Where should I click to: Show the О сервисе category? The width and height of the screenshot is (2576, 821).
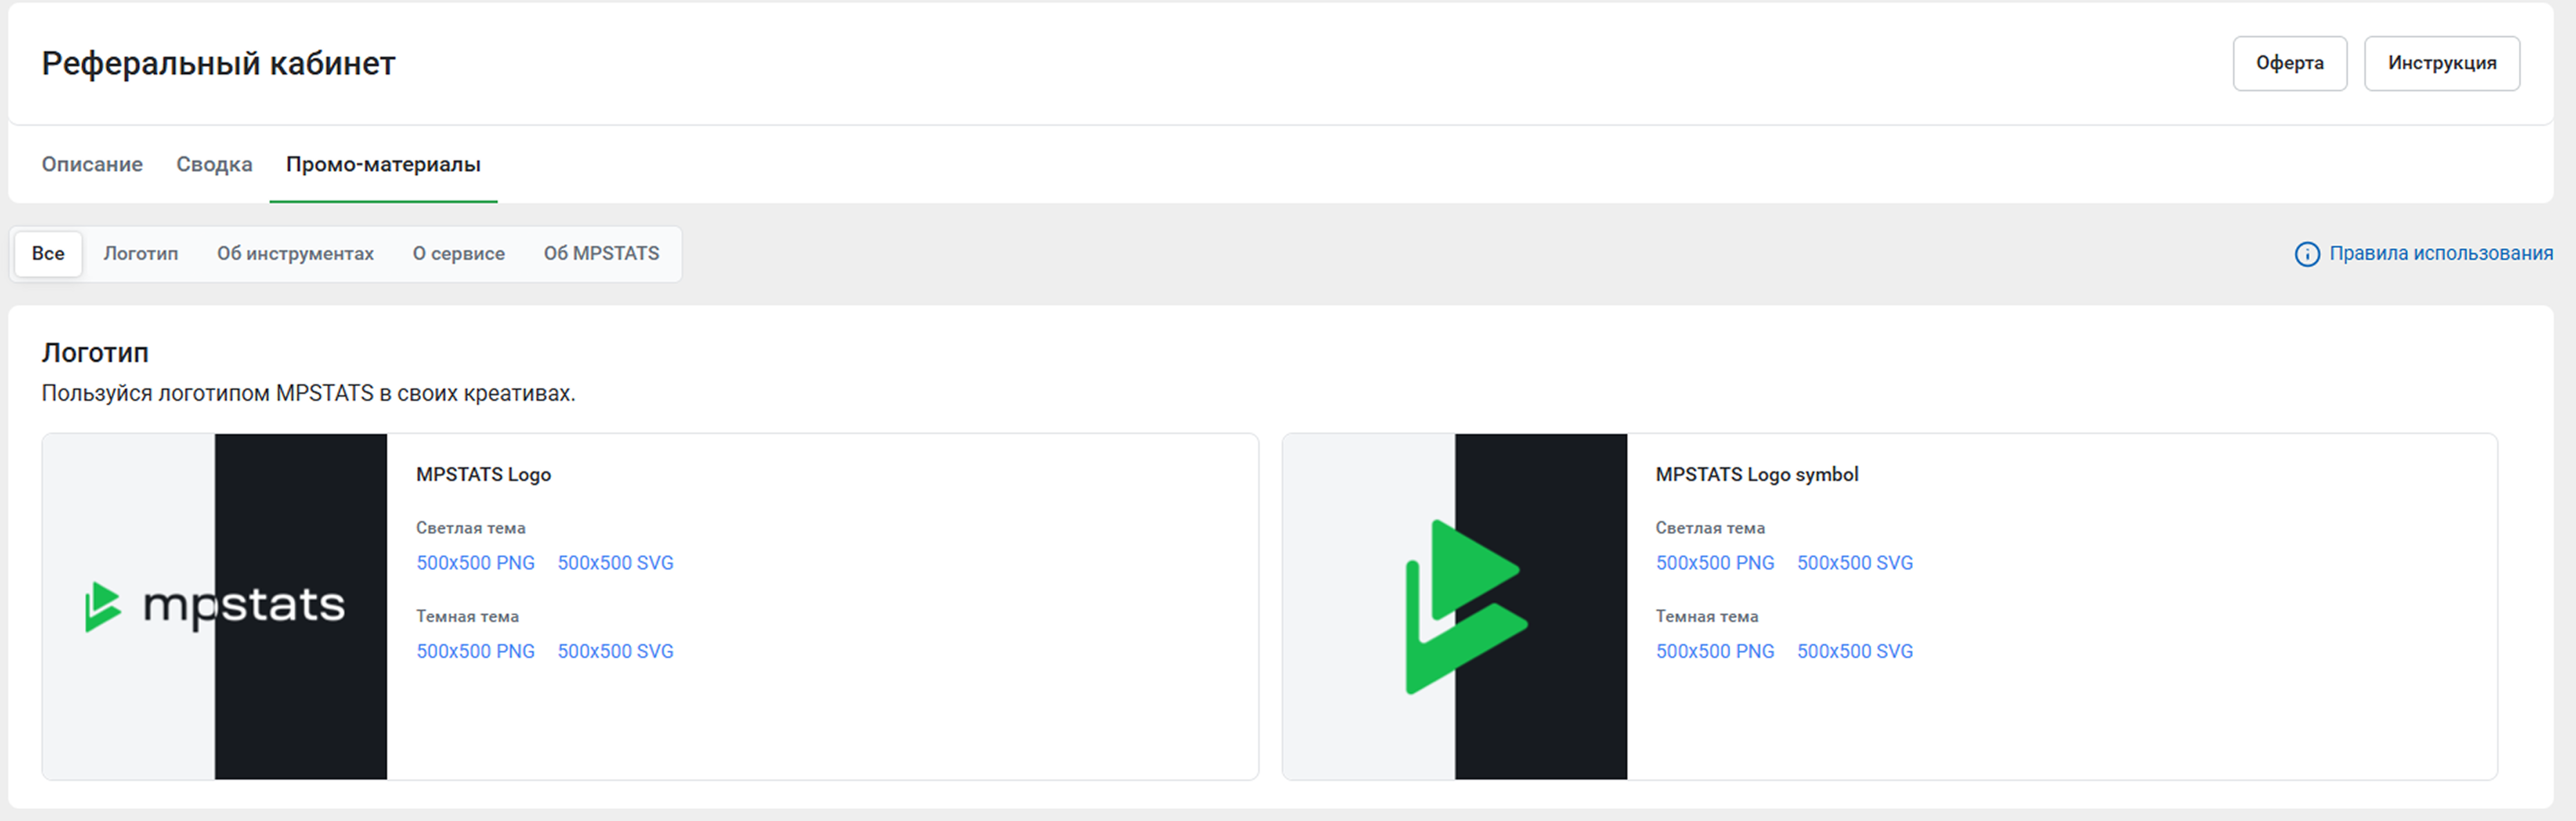[x=458, y=253]
